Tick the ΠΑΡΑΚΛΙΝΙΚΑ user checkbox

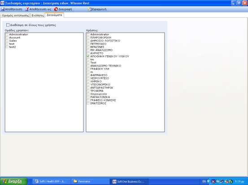[x=88, y=97]
